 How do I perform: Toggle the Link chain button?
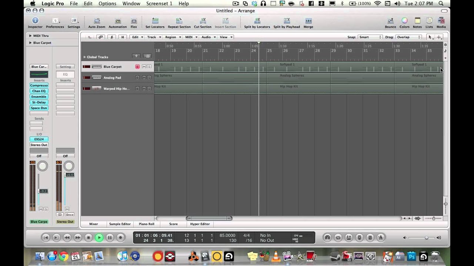click(x=100, y=37)
